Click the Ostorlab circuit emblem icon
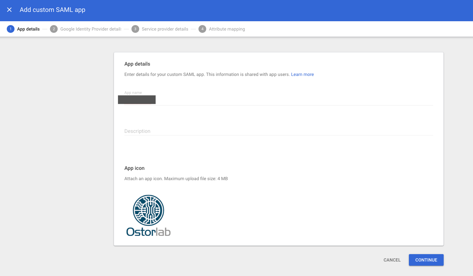 point(149,210)
